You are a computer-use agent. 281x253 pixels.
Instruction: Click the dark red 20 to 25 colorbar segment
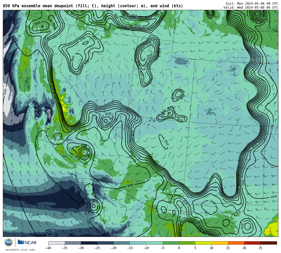(x=252, y=243)
